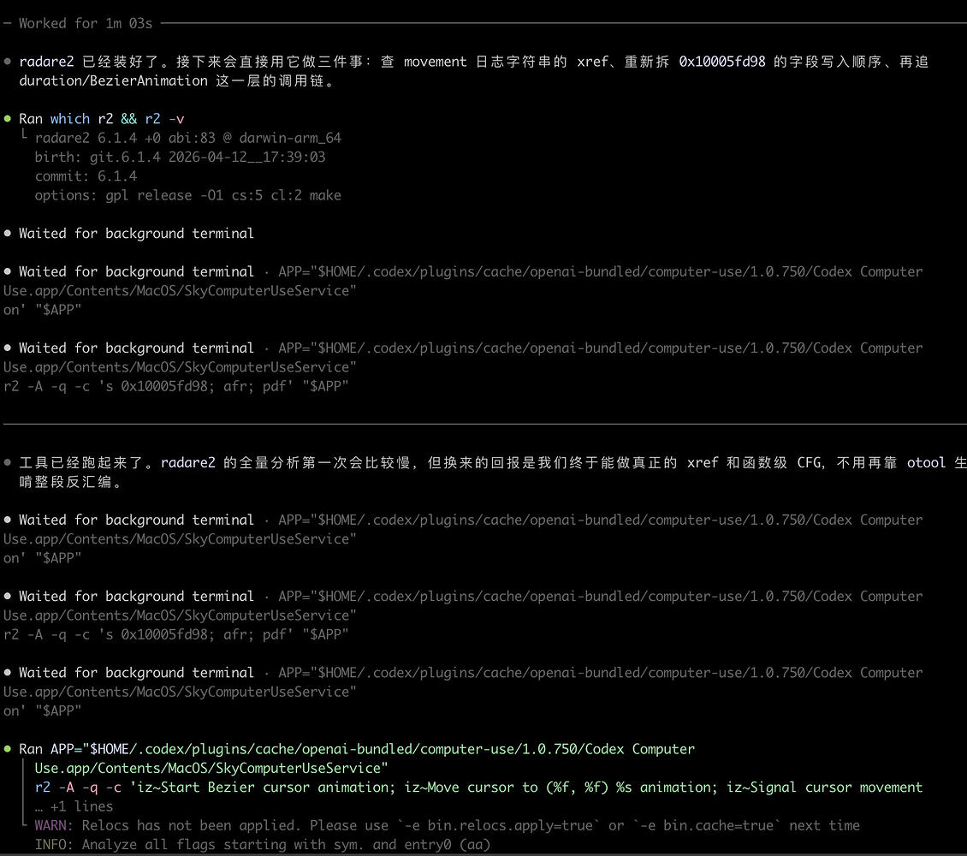Viewport: 967px width, 856px height.
Task: Click the line '啃整段反汇编。'
Action: click(70, 482)
